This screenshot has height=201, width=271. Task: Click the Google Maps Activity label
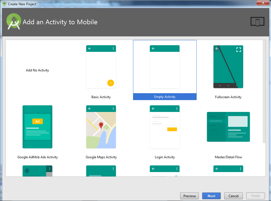pos(101,157)
